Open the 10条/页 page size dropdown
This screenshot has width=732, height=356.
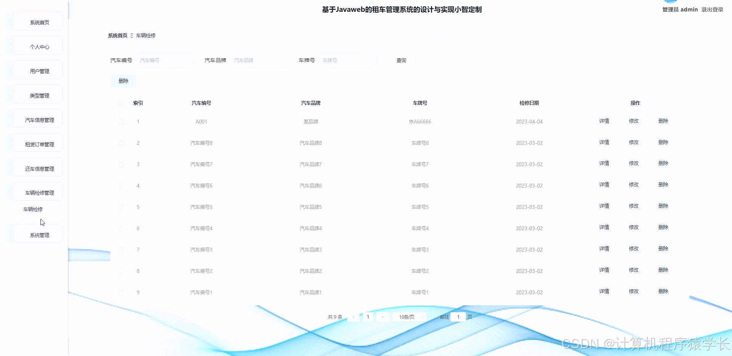[409, 316]
